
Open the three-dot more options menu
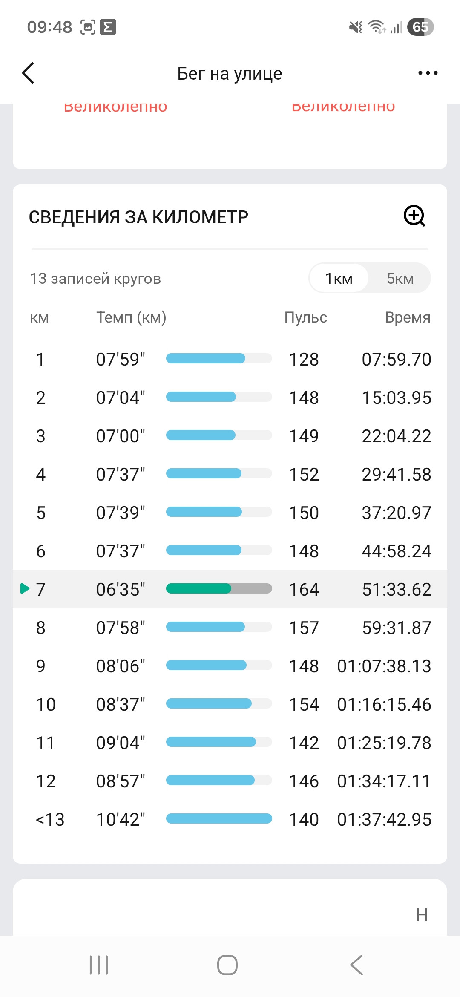click(428, 73)
